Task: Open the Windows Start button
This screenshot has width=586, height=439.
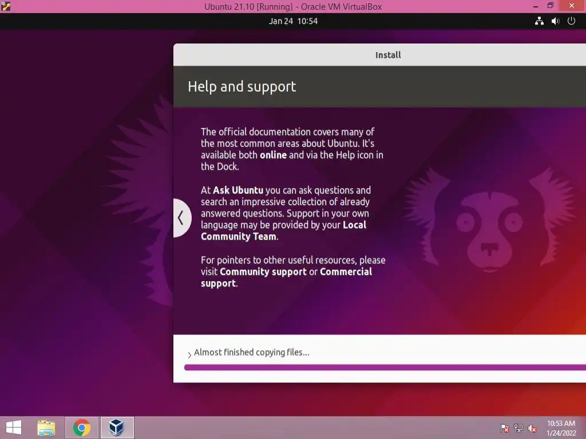Action: pyautogui.click(x=14, y=428)
